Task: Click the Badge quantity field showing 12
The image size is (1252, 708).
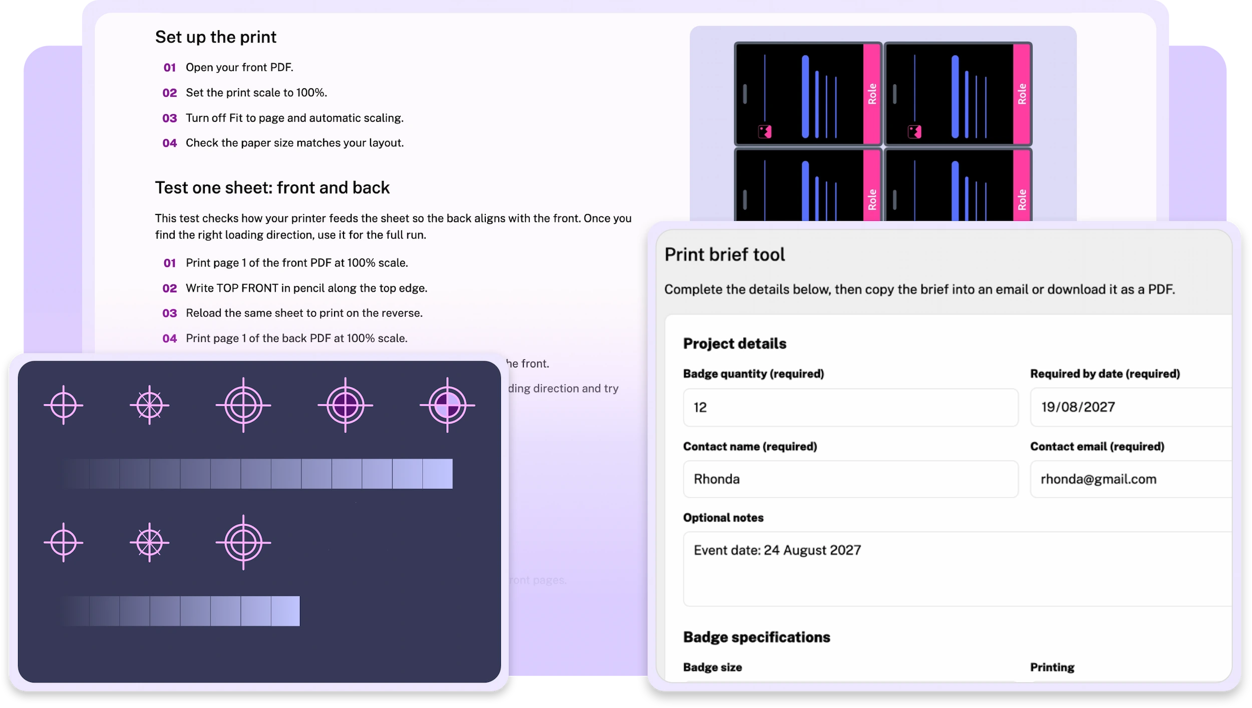Action: pos(850,407)
